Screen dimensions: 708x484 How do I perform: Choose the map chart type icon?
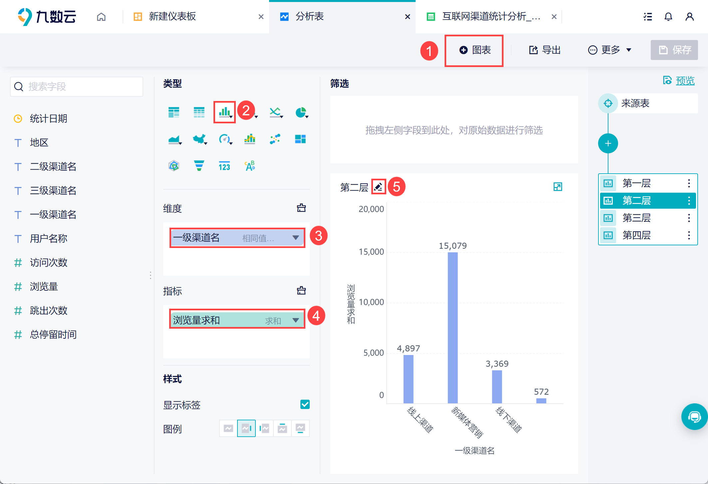[199, 139]
